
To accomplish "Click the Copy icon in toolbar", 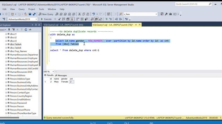I will coord(84,14).
